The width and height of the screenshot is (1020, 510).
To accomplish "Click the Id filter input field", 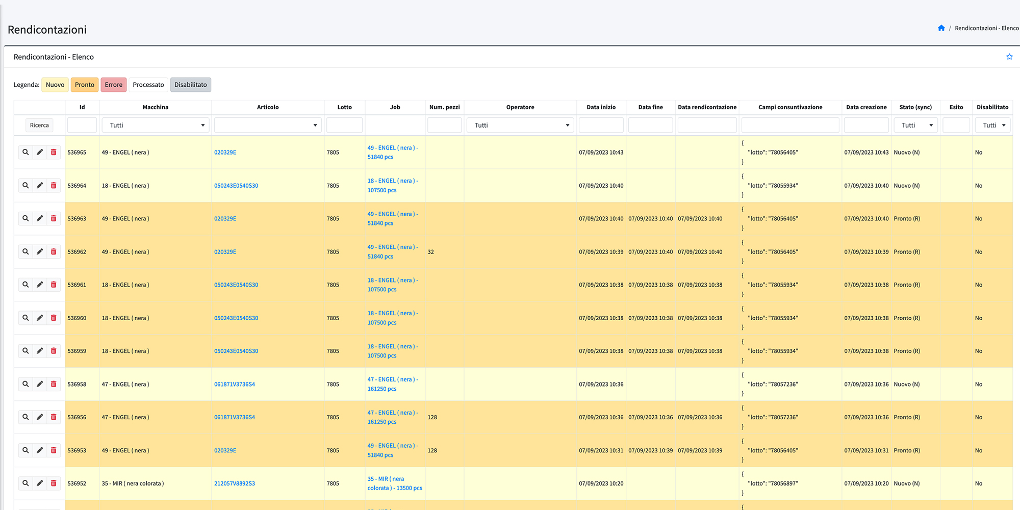I will click(82, 125).
